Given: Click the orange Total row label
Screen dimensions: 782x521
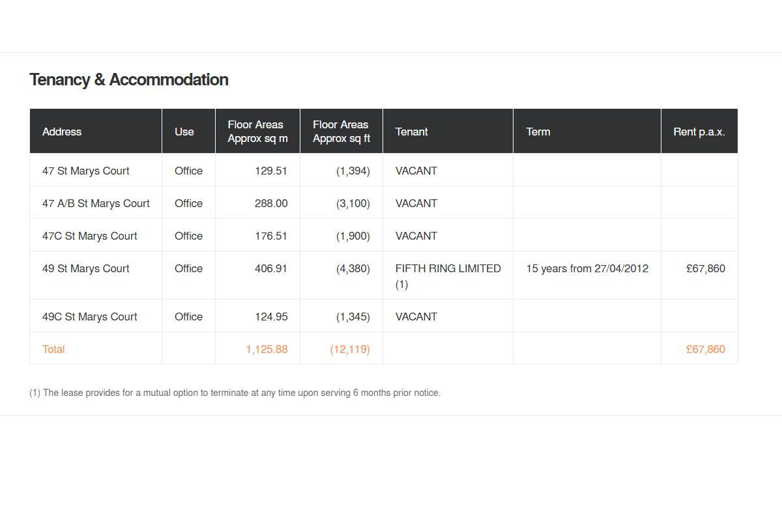Looking at the screenshot, I should tap(53, 349).
